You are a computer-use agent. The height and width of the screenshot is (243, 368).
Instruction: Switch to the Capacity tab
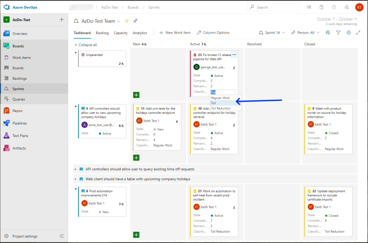(121, 33)
